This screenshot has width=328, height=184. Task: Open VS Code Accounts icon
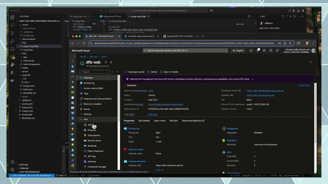(x=12, y=162)
